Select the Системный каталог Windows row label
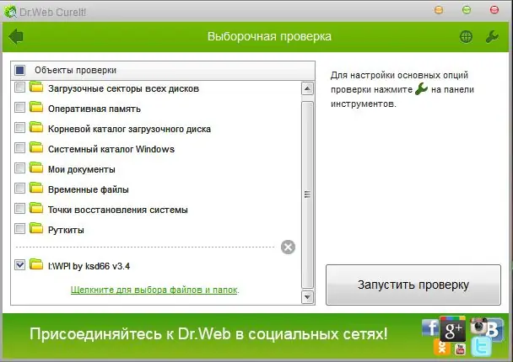513x362 pixels. click(111, 149)
